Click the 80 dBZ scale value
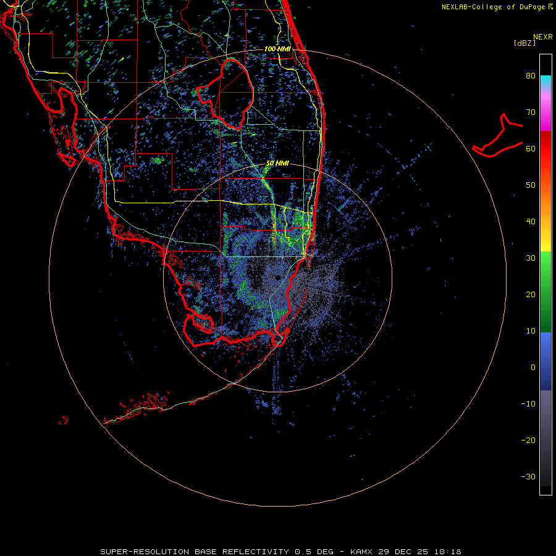This screenshot has height=556, width=556. [531, 75]
